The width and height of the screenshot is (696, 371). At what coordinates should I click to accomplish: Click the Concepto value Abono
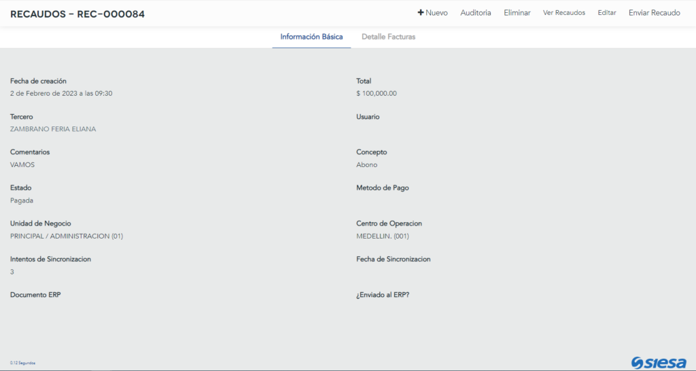(x=366, y=165)
